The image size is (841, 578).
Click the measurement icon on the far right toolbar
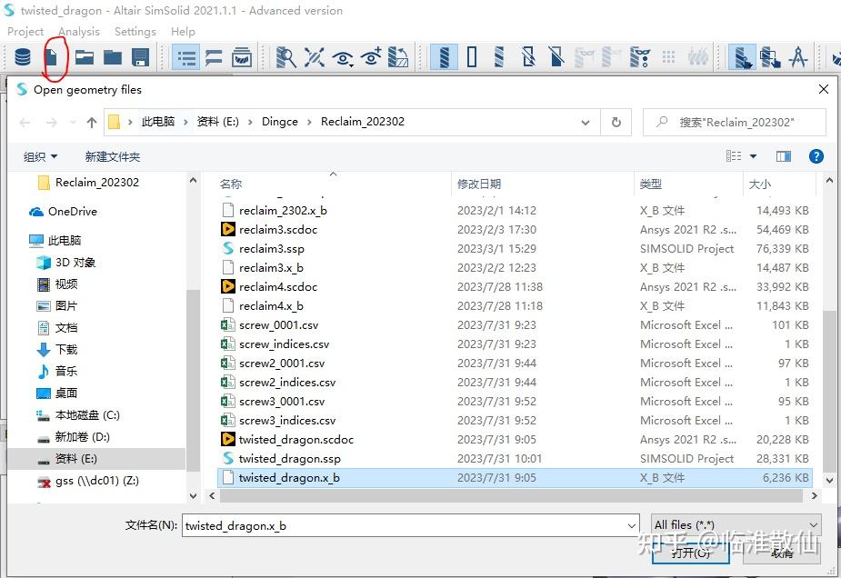pyautogui.click(x=798, y=57)
